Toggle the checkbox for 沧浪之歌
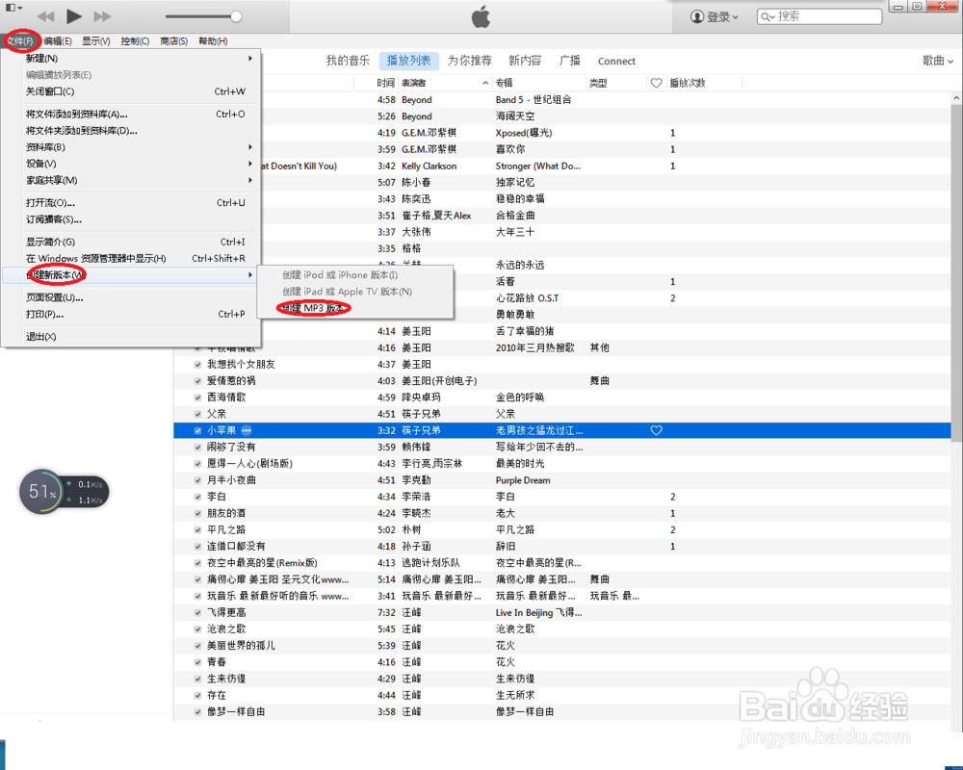The height and width of the screenshot is (770, 963). click(197, 629)
